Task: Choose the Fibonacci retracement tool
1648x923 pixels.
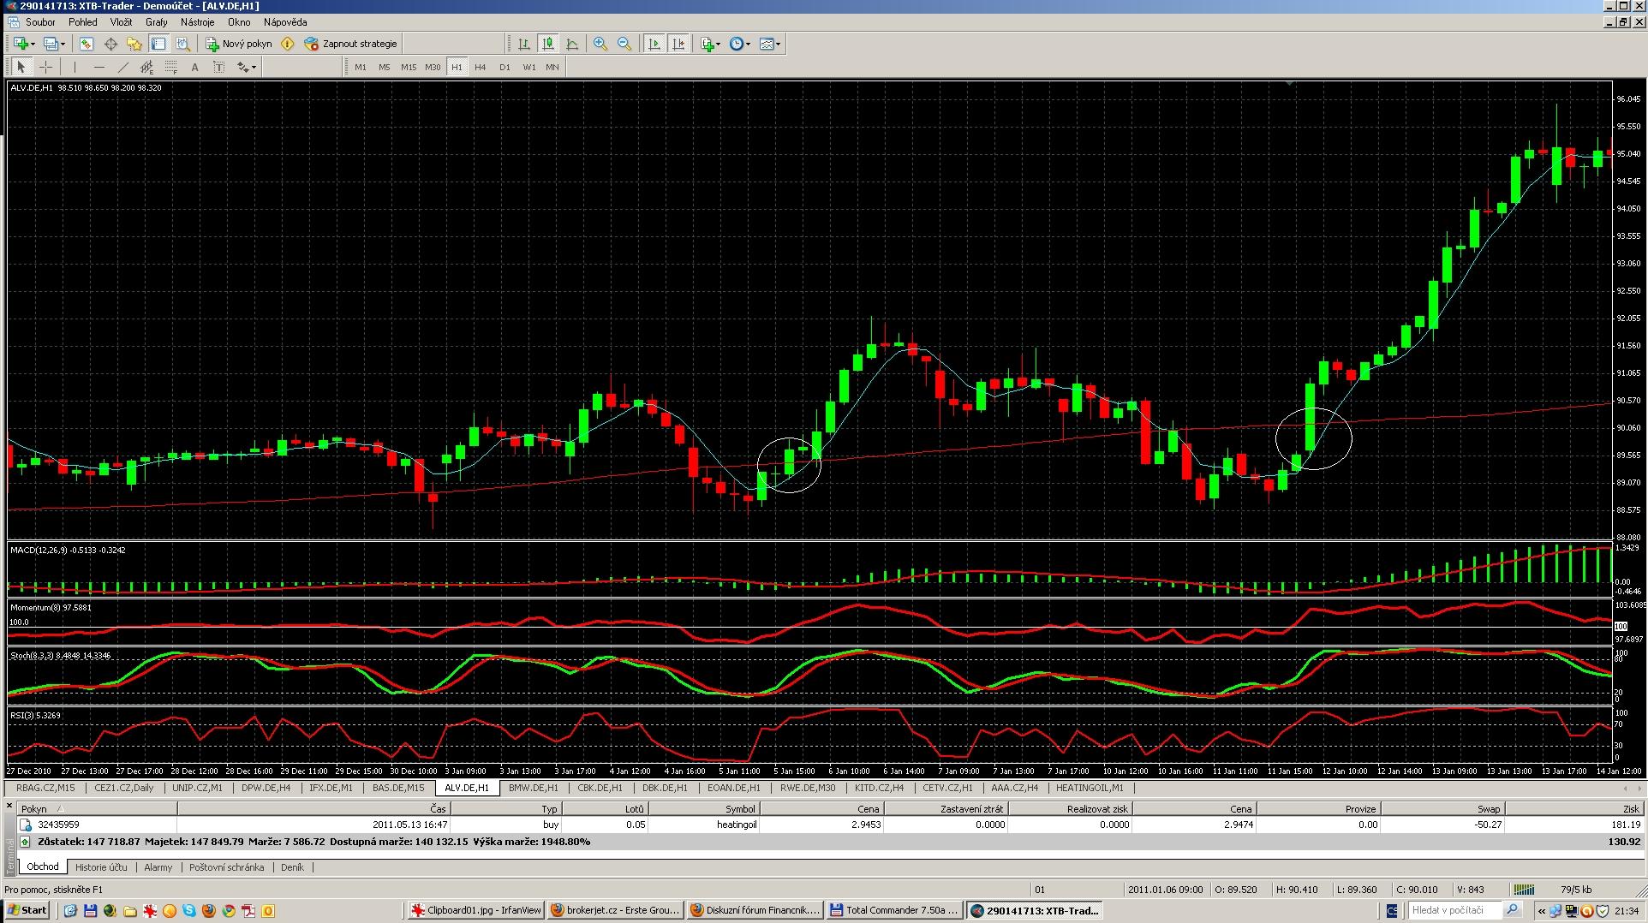Action: [171, 67]
